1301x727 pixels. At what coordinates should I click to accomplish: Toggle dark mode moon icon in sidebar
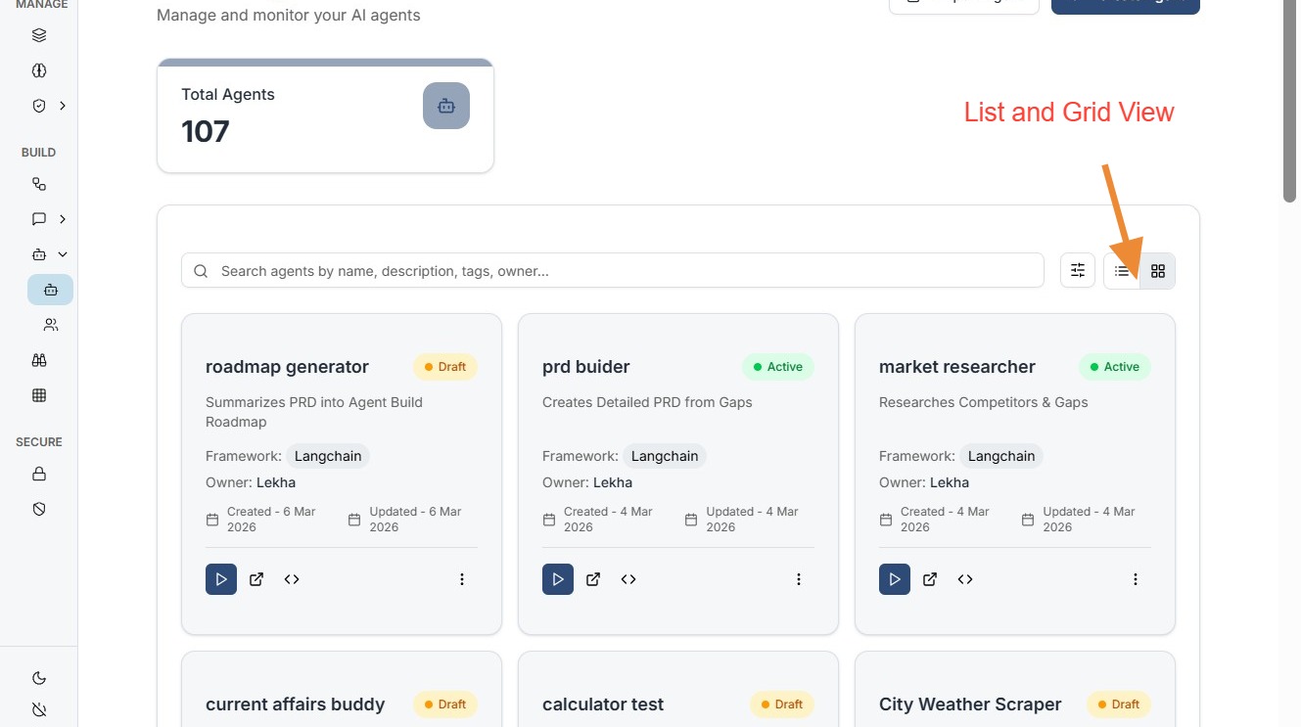coord(39,678)
